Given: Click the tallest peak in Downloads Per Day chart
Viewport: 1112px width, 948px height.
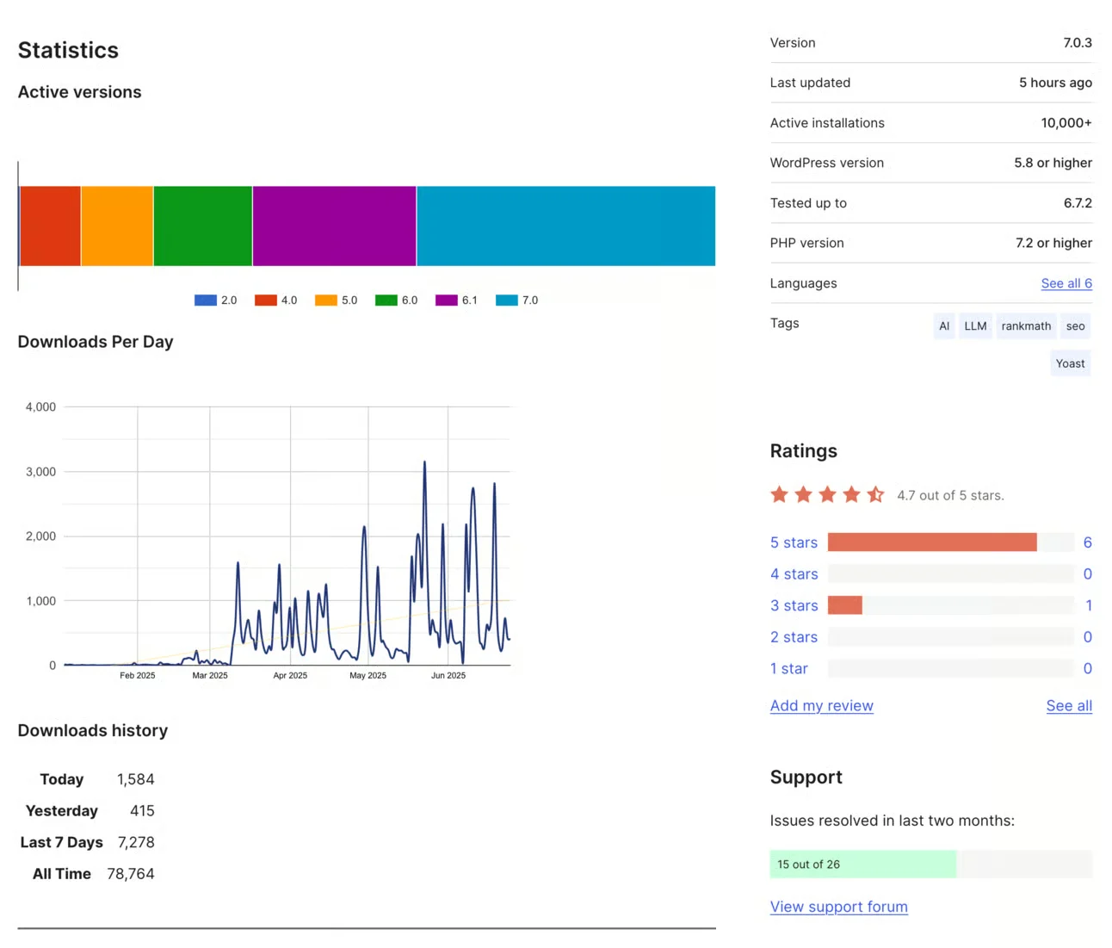Looking at the screenshot, I should [424, 462].
